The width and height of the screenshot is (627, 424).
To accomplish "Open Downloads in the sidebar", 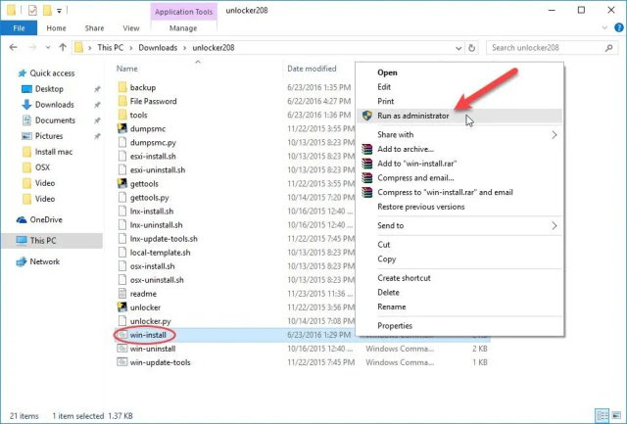I will pos(55,105).
